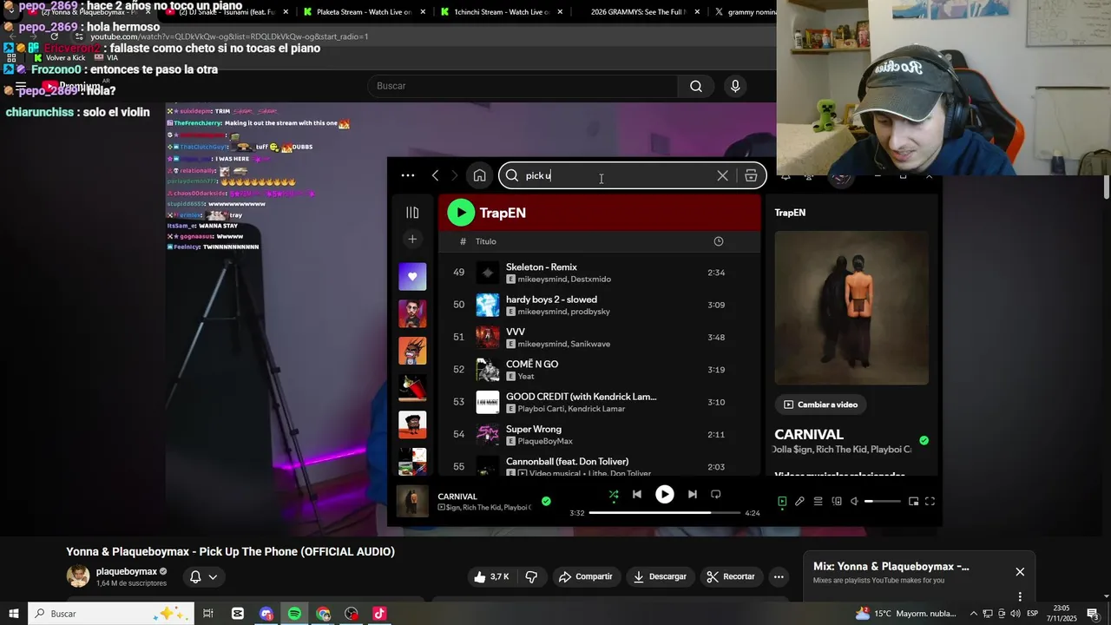The width and height of the screenshot is (1111, 625).
Task: Create new playlist with plus icon
Action: pyautogui.click(x=412, y=239)
